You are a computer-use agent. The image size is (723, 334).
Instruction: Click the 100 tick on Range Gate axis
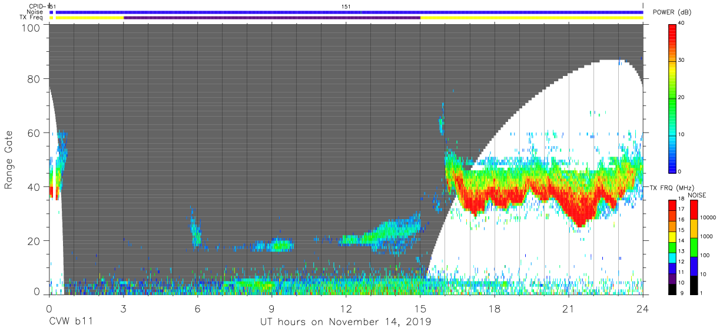[x=31, y=28]
